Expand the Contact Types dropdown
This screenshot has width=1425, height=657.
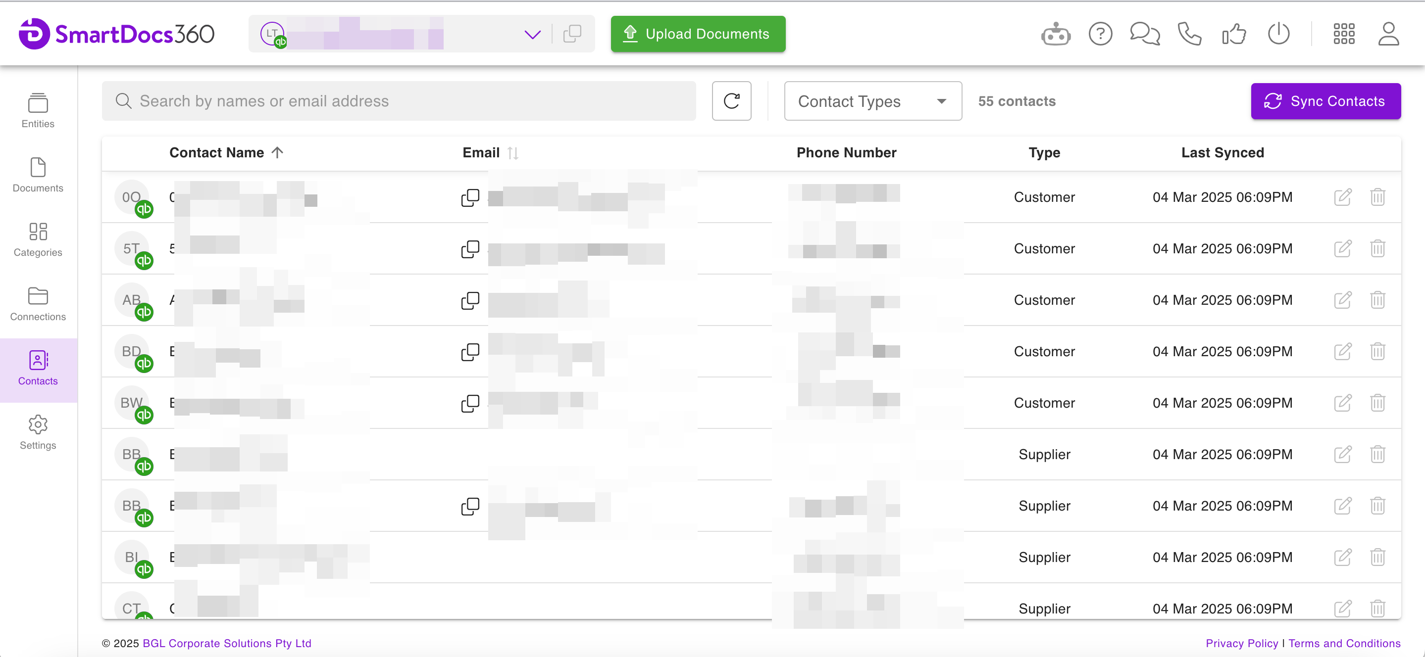tap(872, 101)
